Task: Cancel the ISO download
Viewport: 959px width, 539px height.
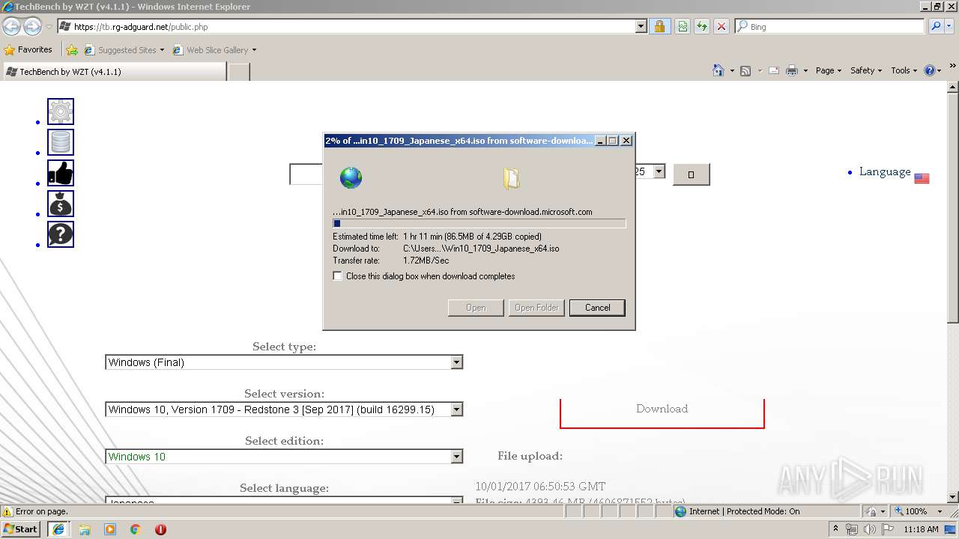Action: click(597, 308)
